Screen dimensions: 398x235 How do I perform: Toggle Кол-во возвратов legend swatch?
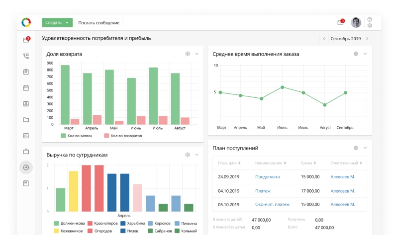pyautogui.click(x=107, y=135)
